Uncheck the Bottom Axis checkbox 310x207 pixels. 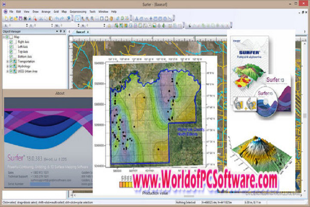click(11, 56)
